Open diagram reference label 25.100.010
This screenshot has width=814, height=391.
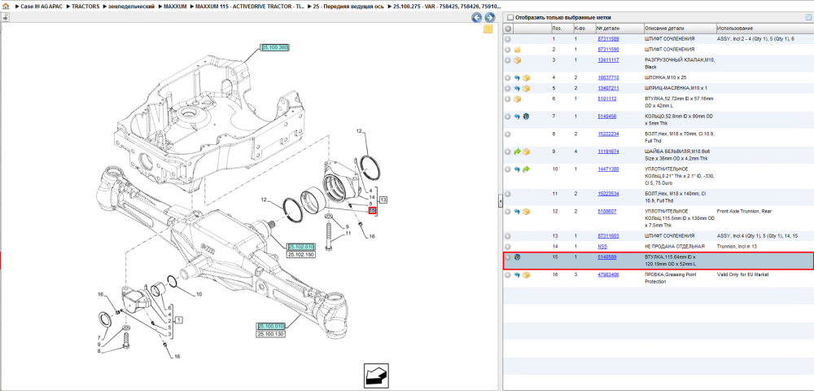pos(271,326)
